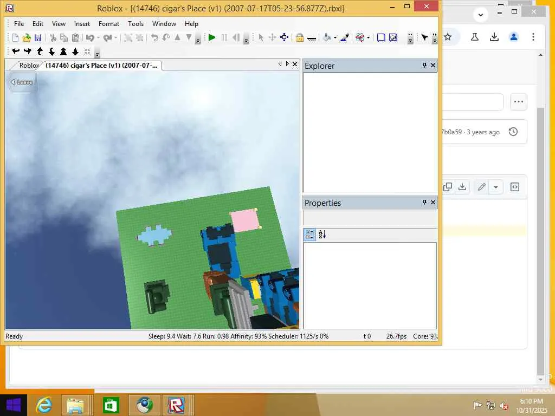Select the Anchor tool icon
Image resolution: width=555 pixels, height=416 pixels.
pyautogui.click(x=312, y=38)
